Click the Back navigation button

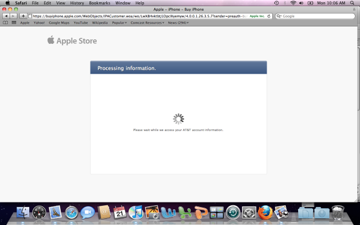(x=6, y=16)
